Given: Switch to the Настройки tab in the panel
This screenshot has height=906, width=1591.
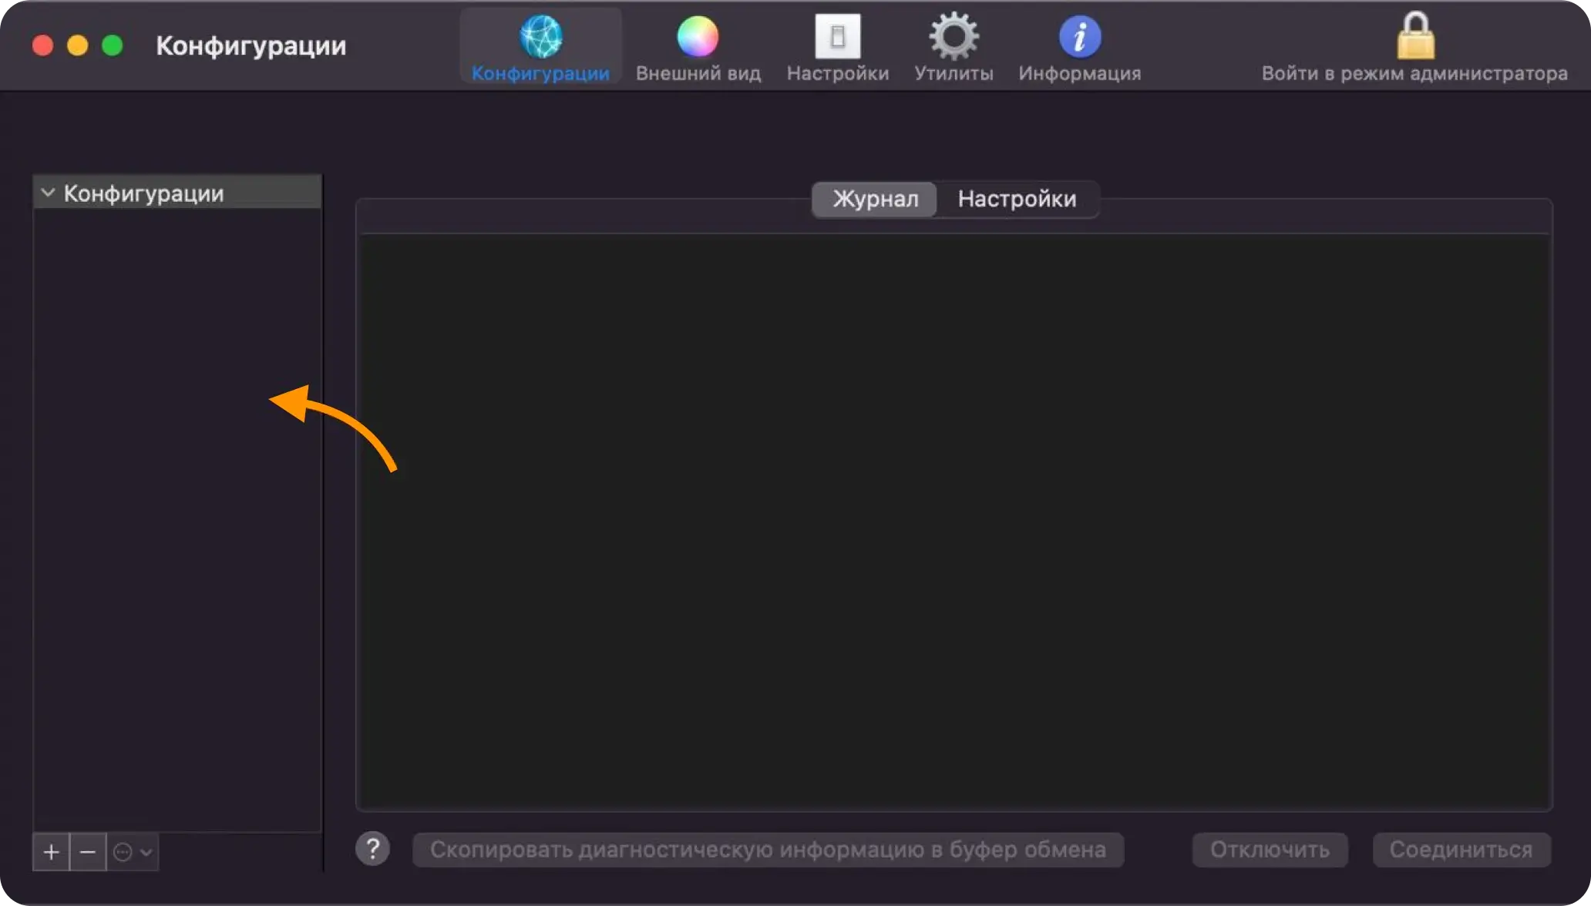Looking at the screenshot, I should 1017,200.
